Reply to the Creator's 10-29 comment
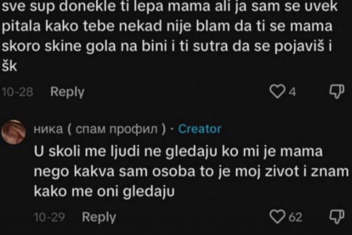The height and width of the screenshot is (235, 352). tap(99, 217)
